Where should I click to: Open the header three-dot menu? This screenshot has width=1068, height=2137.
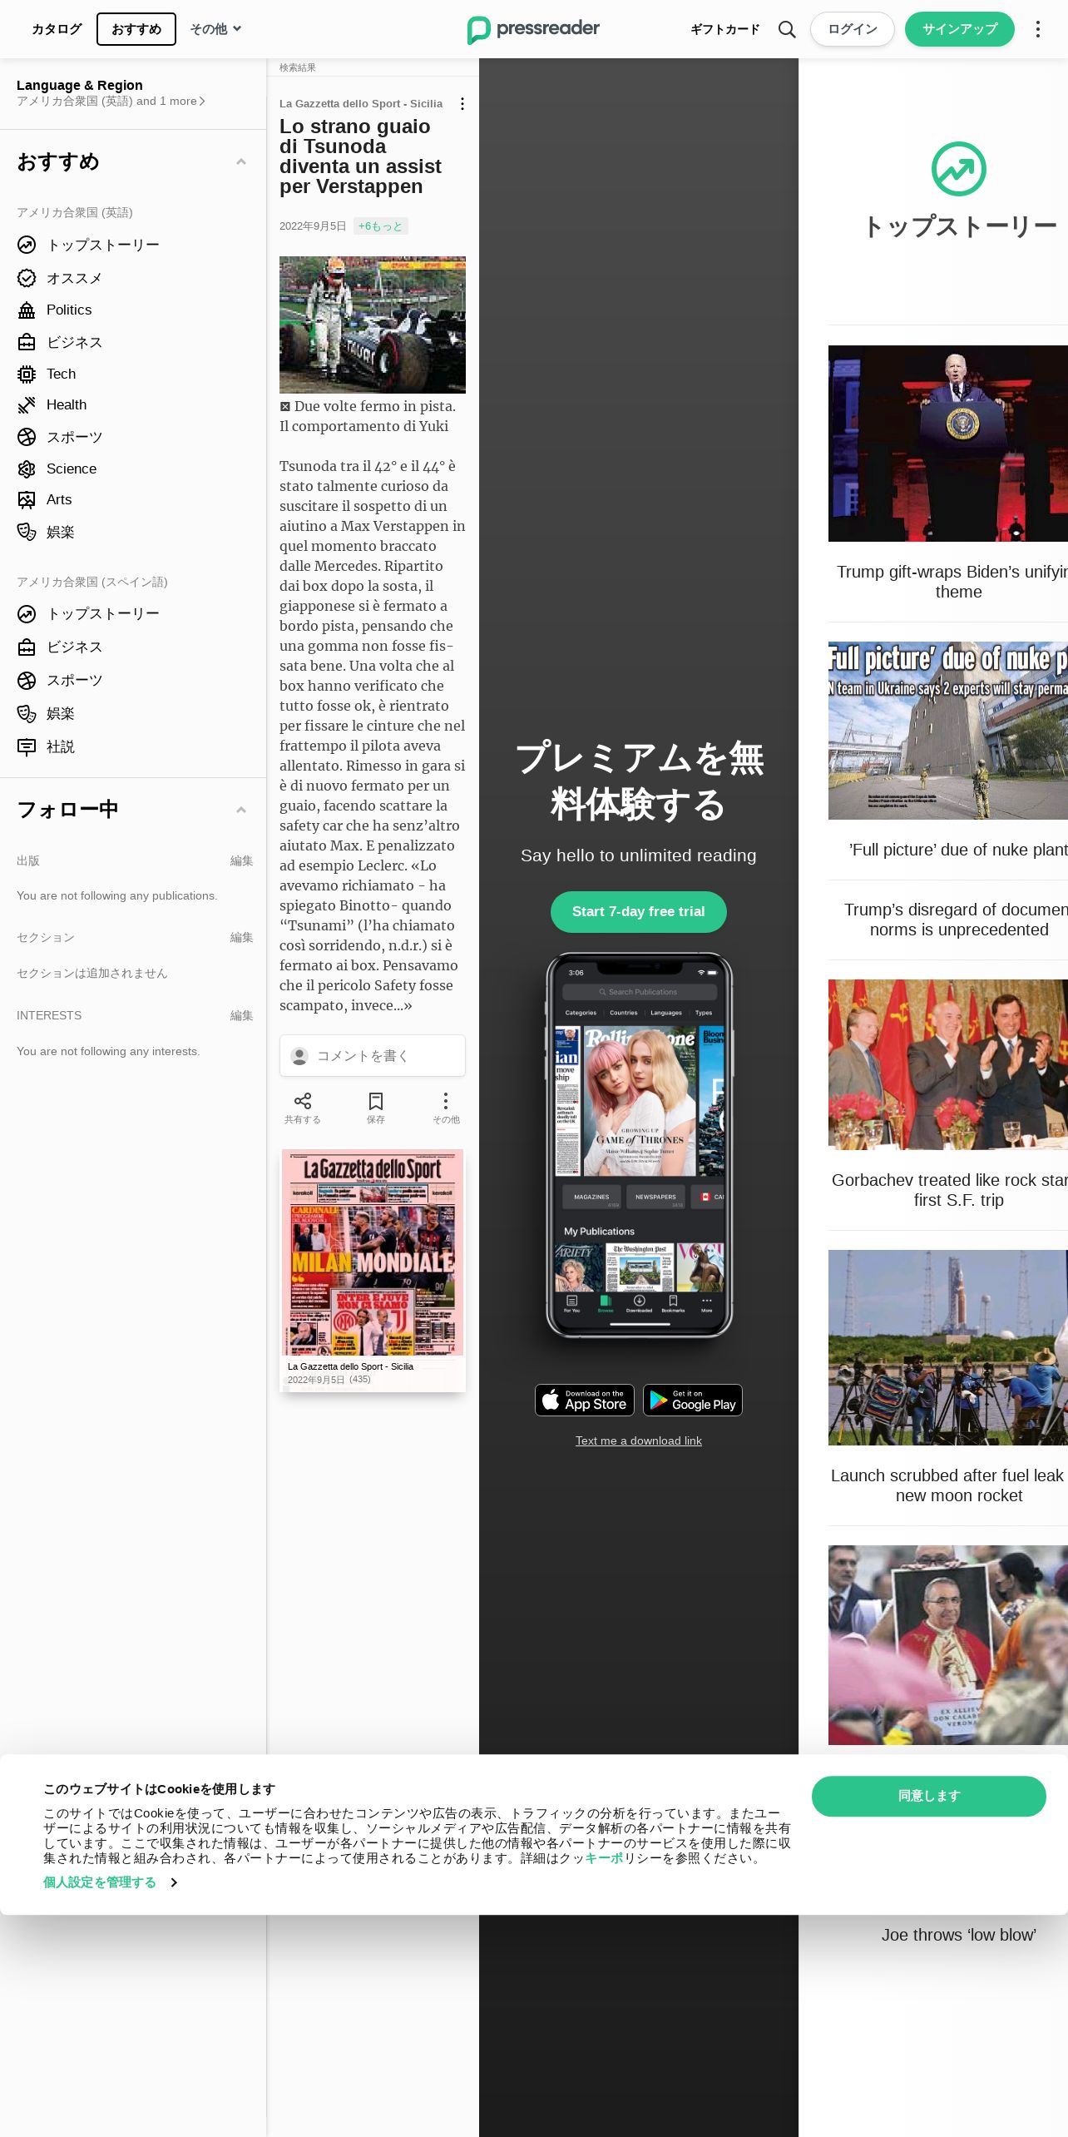tap(1037, 29)
